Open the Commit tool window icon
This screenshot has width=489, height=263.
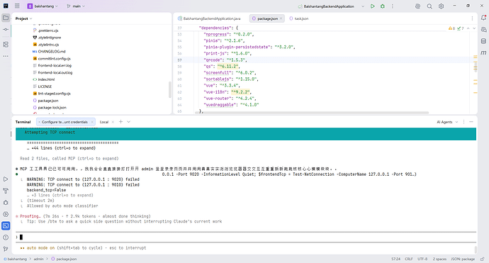(x=6, y=29)
